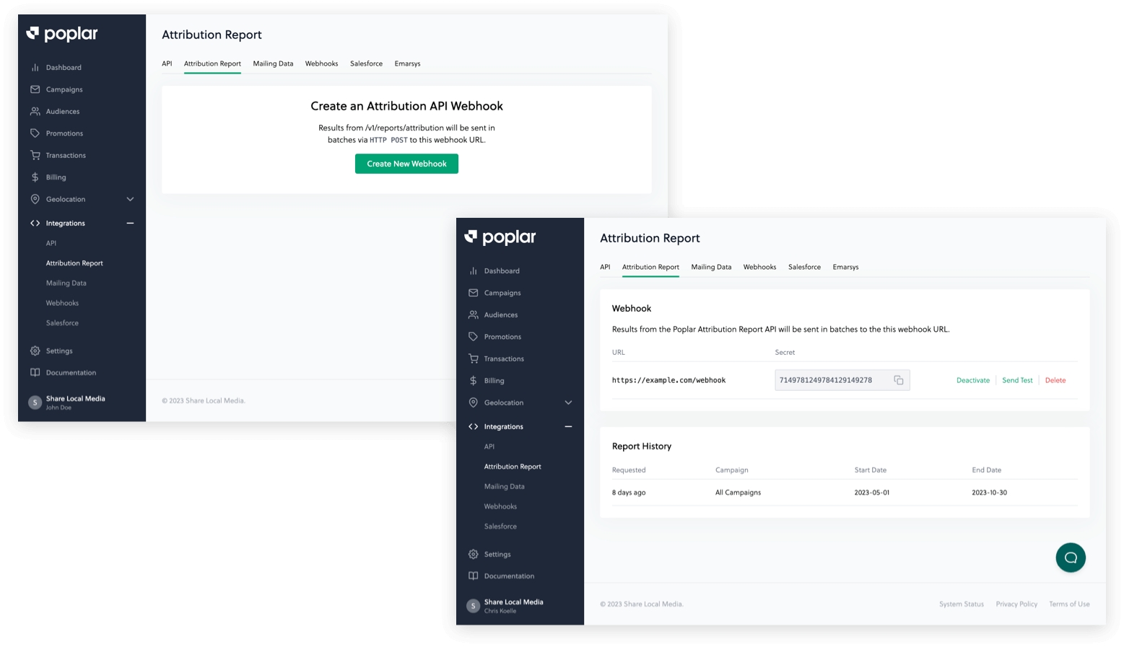Click Campaigns envelope icon in John Doe's sidebar
This screenshot has height=647, width=1124.
click(35, 89)
